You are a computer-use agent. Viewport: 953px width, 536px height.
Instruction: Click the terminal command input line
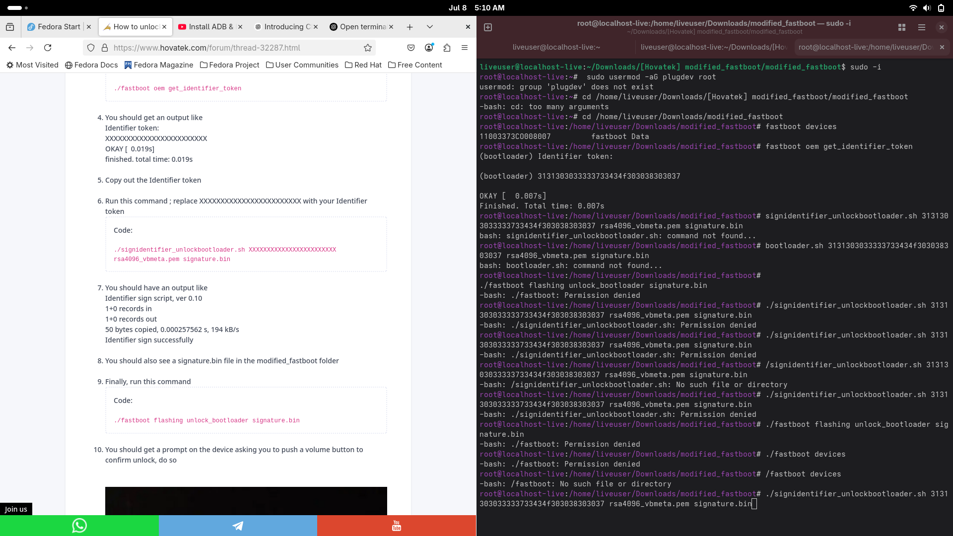point(714,499)
